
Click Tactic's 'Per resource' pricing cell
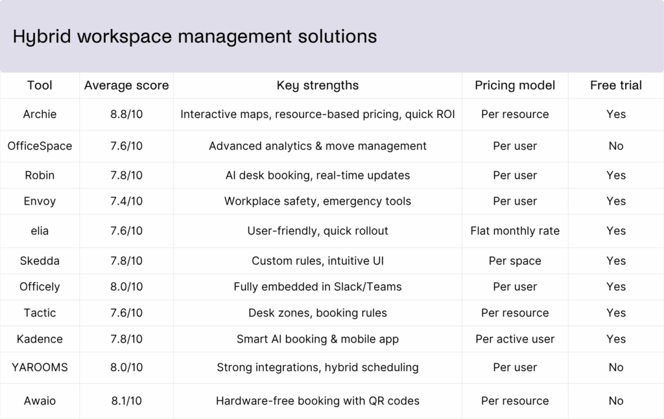tap(514, 313)
